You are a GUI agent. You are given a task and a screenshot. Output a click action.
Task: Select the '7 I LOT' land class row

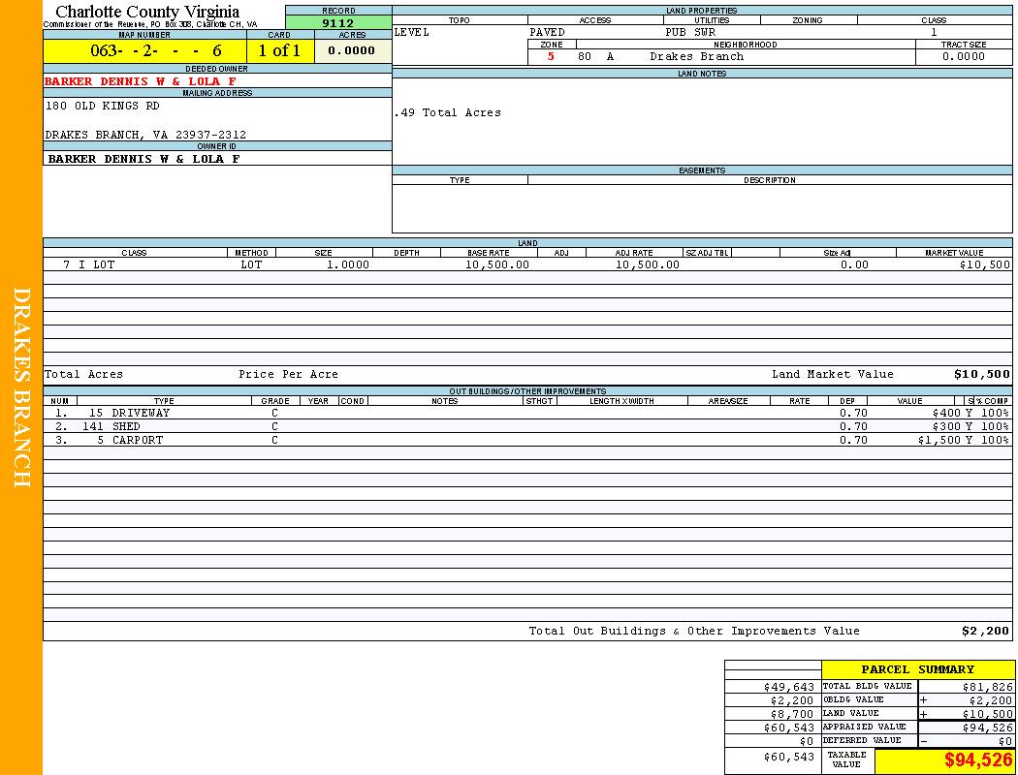point(89,264)
